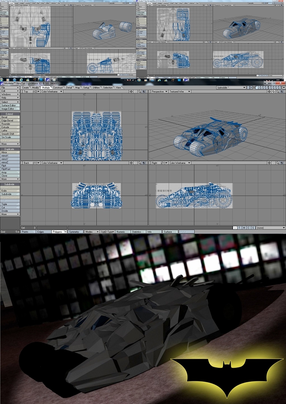Select the Smooth Shift tool
286x404 pixels.
tap(10, 134)
